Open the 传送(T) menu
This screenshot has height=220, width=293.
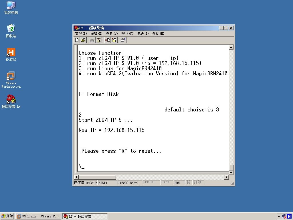(143, 34)
